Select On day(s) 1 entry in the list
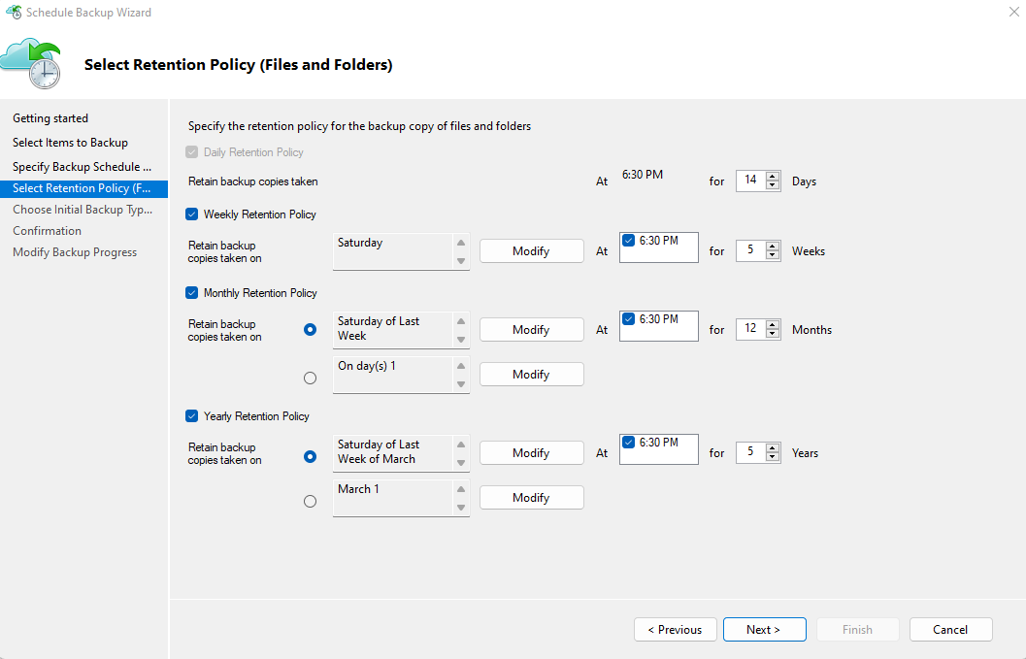The image size is (1026, 659). (x=367, y=366)
